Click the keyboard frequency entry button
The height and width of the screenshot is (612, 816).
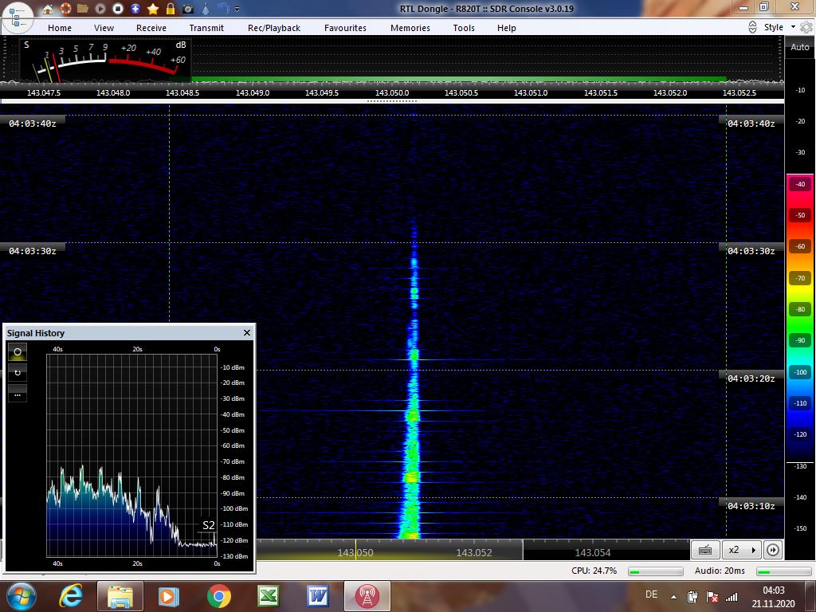(x=705, y=550)
